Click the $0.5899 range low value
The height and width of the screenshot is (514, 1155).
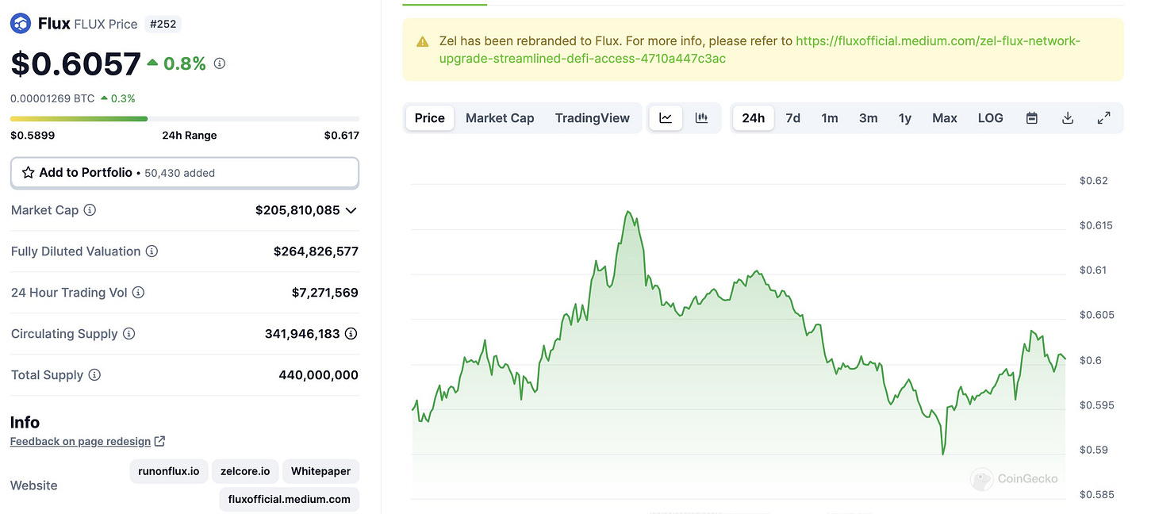pyautogui.click(x=33, y=136)
